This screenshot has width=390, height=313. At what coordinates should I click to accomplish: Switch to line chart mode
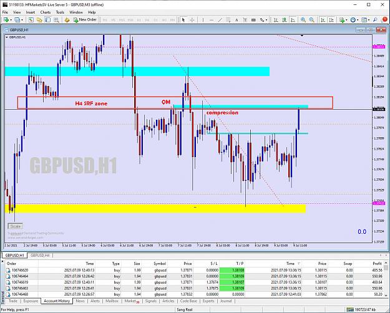pos(293,20)
